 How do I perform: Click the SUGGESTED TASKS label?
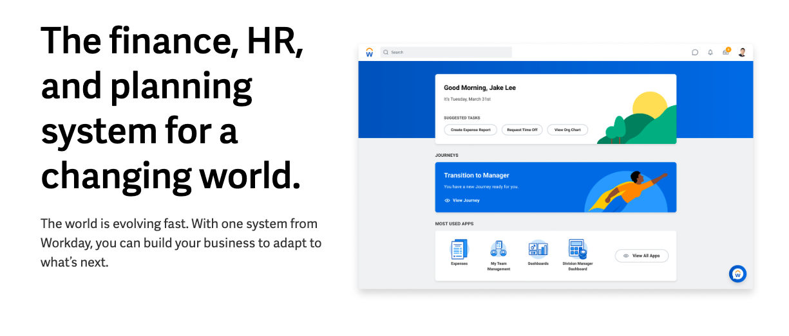pyautogui.click(x=462, y=118)
